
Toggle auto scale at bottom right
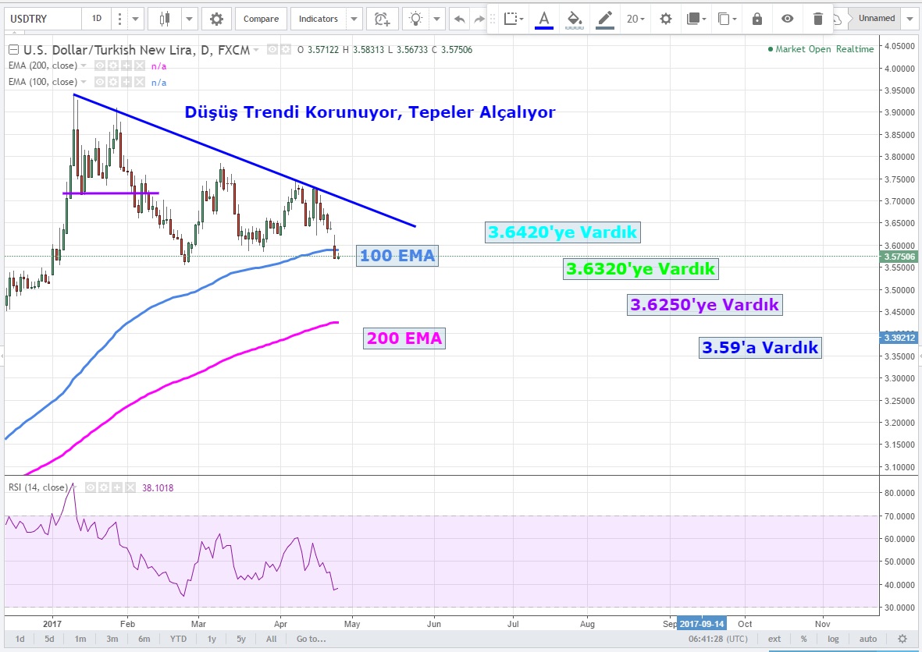(x=868, y=639)
